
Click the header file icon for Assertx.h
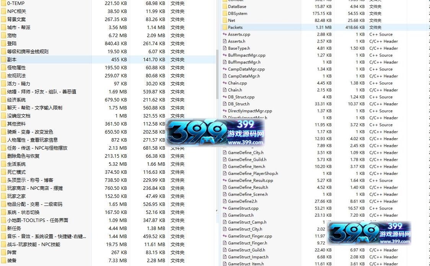(x=225, y=41)
